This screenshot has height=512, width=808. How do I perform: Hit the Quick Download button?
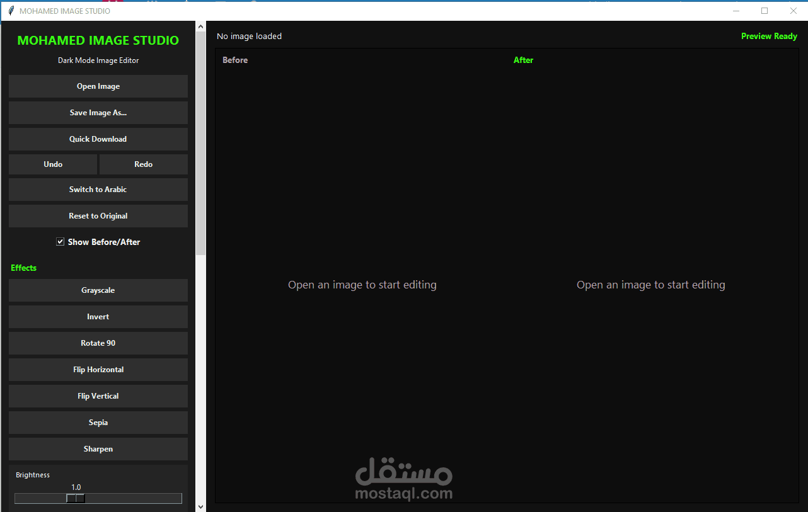pyautogui.click(x=98, y=139)
